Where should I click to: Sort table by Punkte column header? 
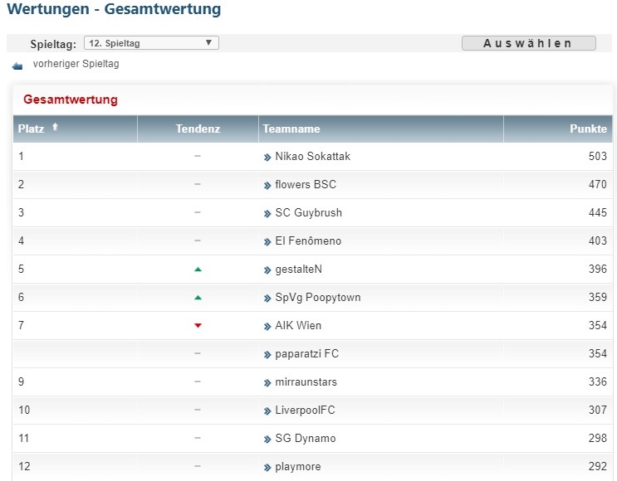(x=588, y=129)
